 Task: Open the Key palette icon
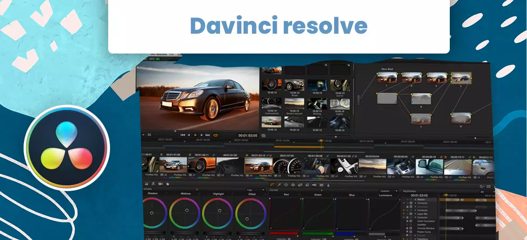point(314,185)
